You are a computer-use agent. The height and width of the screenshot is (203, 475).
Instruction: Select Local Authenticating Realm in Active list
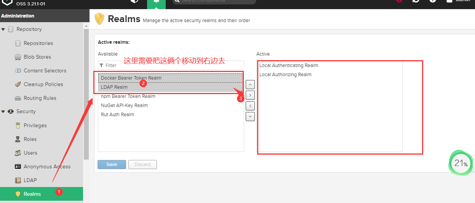tap(329, 66)
